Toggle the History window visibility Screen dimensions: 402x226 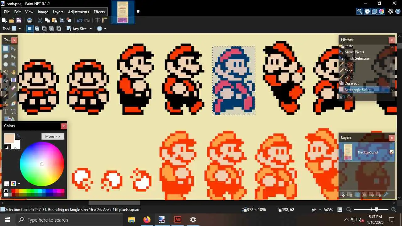coord(367,11)
